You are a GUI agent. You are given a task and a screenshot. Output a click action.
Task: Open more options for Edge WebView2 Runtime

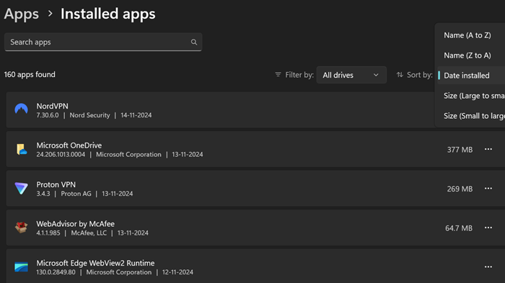pos(488,267)
